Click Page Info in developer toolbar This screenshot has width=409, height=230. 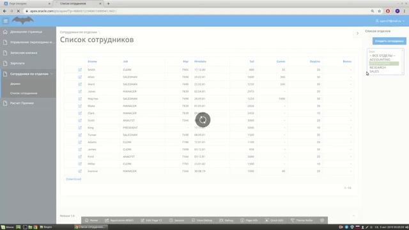click(249, 220)
